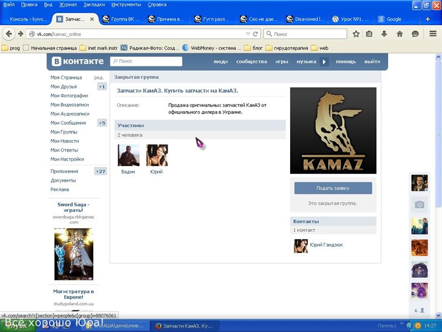Reload the page using the refresh icon
442x332 pixels.
255,34
